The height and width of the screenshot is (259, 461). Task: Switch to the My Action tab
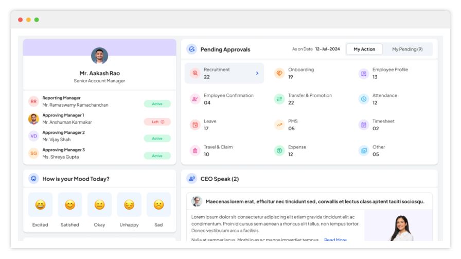tap(364, 49)
